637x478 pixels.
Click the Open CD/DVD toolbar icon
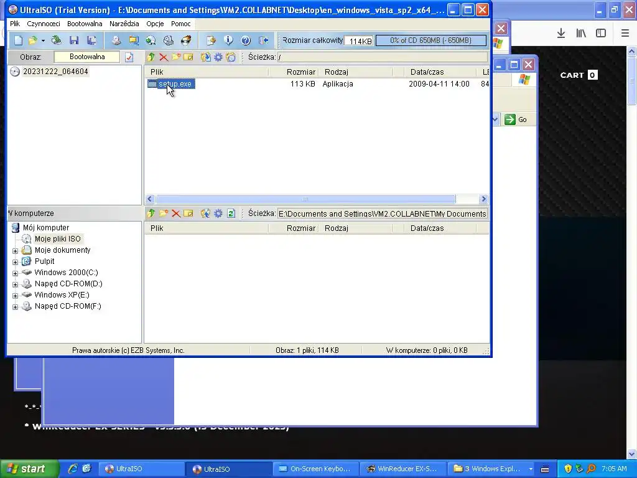[57, 40]
